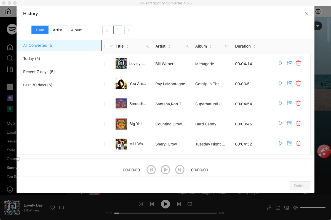Tick checkbox for Counting Crows row
Viewport: 331px width, 220px height.
(107, 124)
